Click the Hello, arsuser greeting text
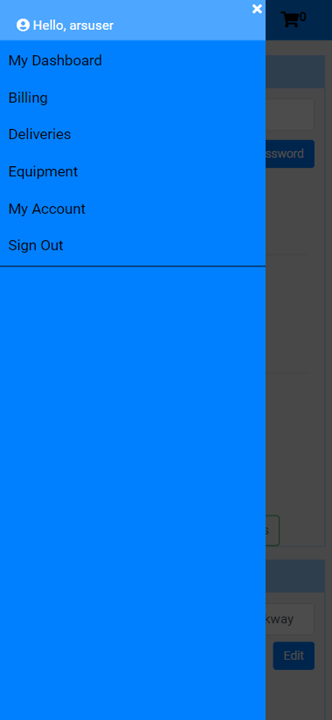The height and width of the screenshot is (720, 332). [73, 26]
